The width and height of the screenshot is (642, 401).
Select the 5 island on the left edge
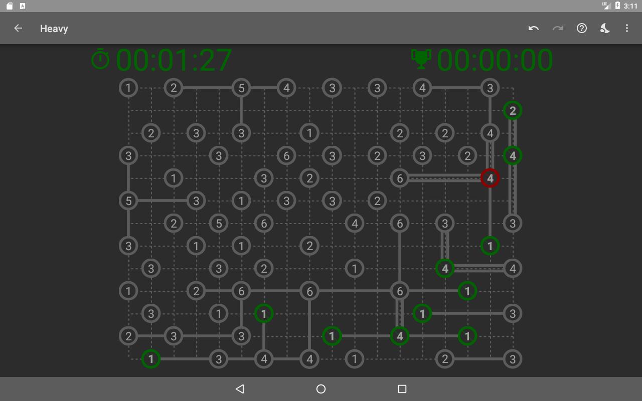(128, 200)
